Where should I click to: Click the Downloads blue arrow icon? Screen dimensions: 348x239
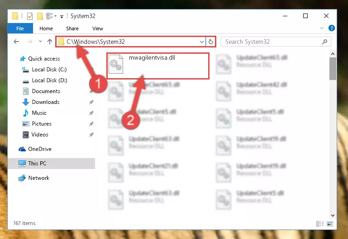tap(26, 102)
